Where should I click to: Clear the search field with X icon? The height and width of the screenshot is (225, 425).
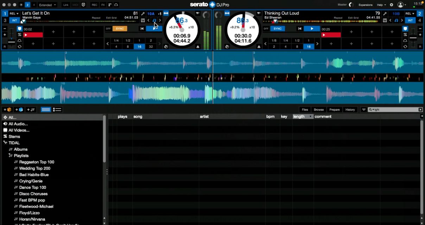tap(420, 110)
